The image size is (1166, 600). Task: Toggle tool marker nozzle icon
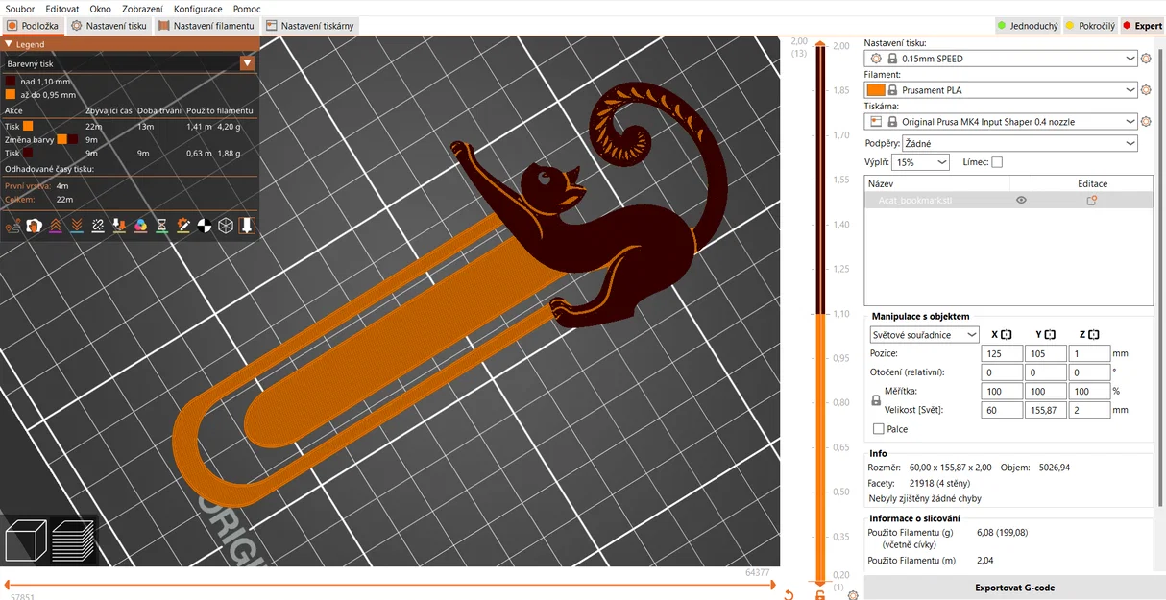(x=246, y=226)
